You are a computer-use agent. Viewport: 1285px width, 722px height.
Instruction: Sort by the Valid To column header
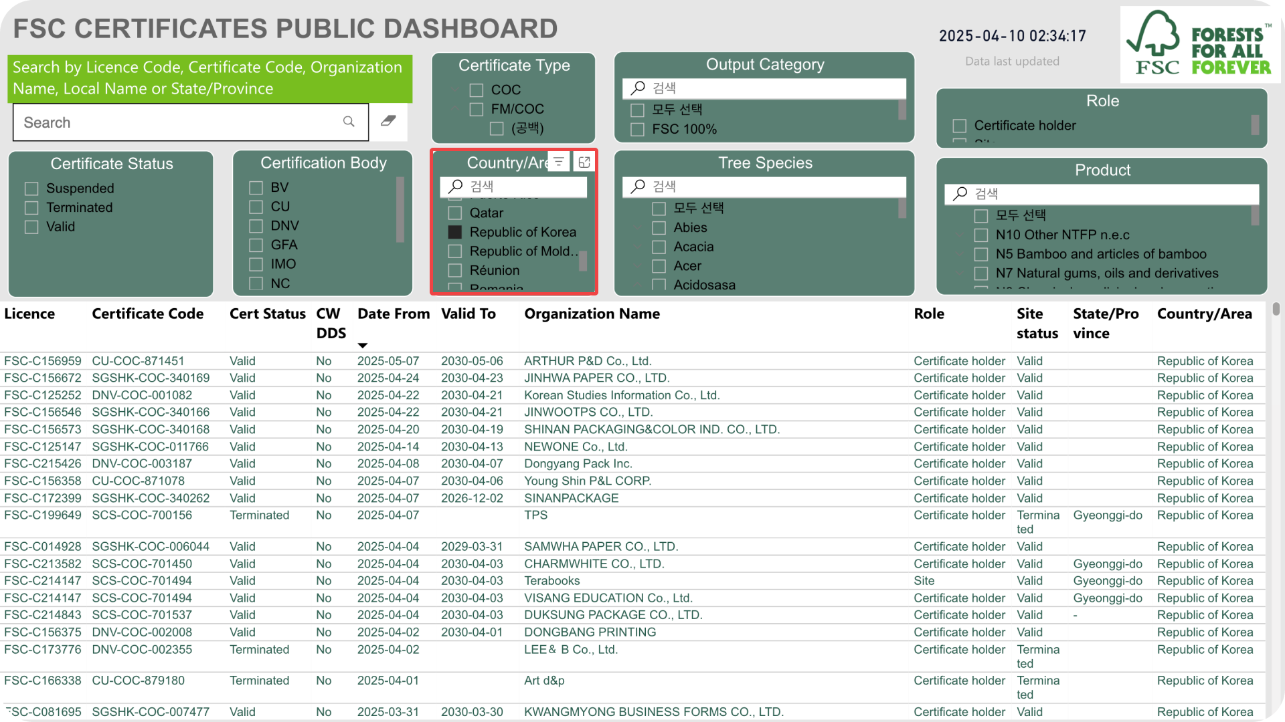pos(468,314)
